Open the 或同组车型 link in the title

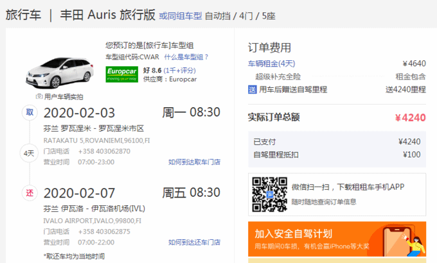[x=181, y=16]
